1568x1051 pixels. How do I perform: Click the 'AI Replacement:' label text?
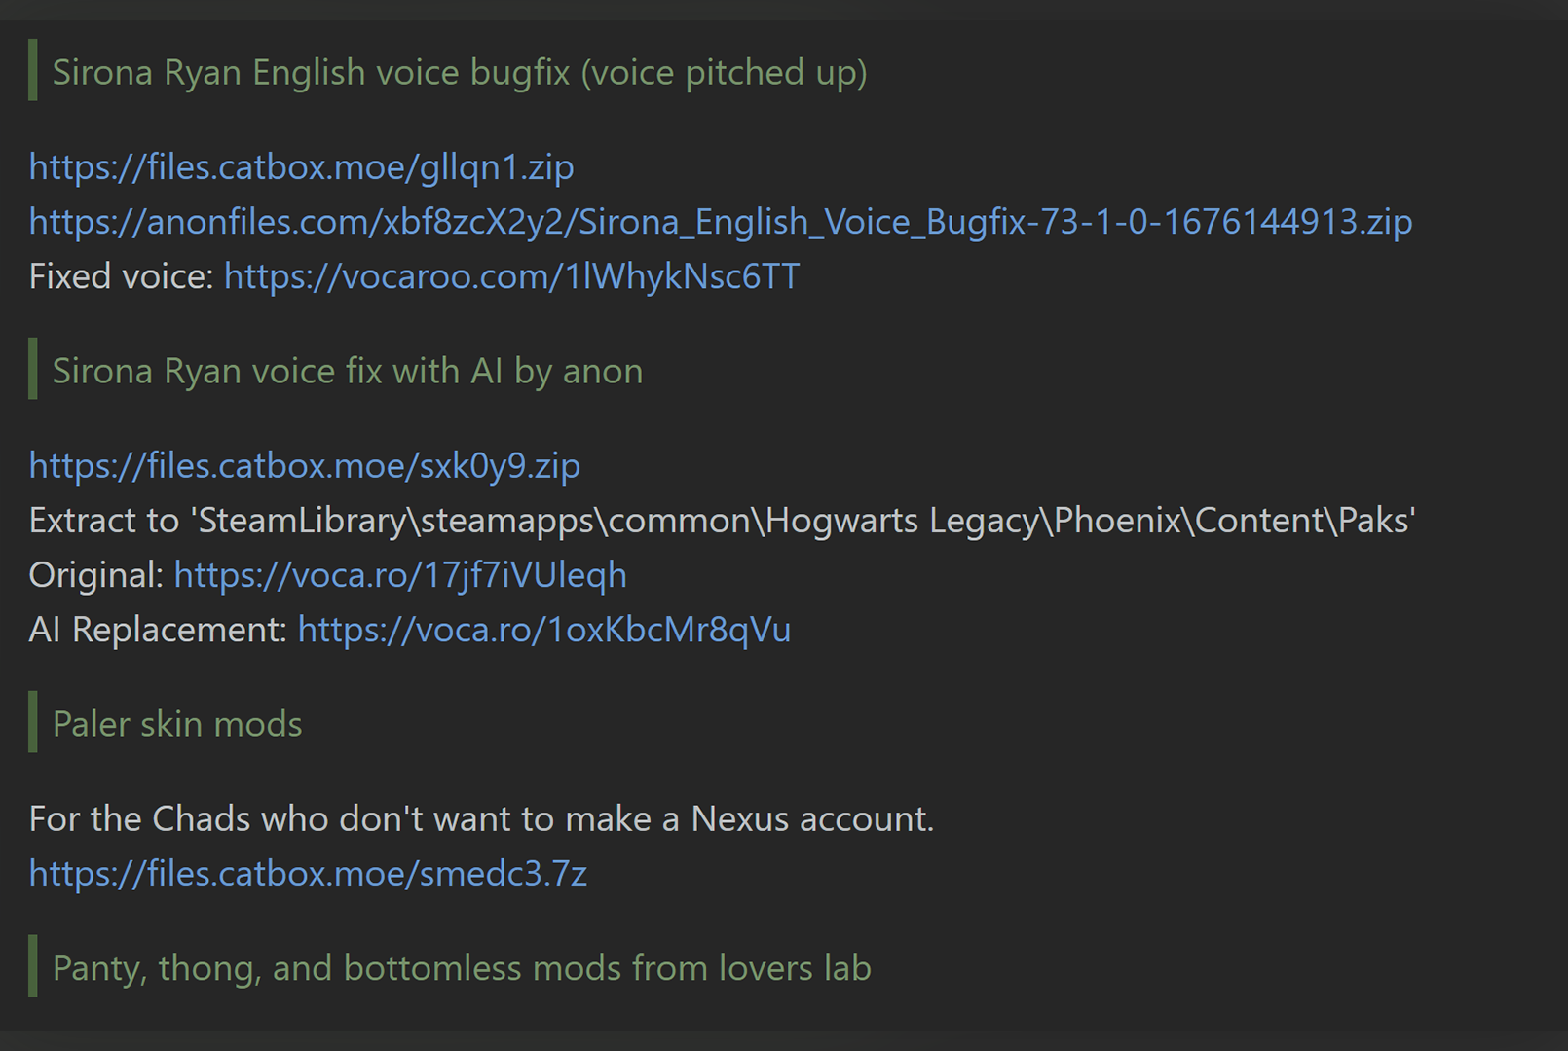coord(158,630)
